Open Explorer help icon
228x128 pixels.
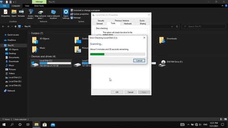click(x=226, y=6)
